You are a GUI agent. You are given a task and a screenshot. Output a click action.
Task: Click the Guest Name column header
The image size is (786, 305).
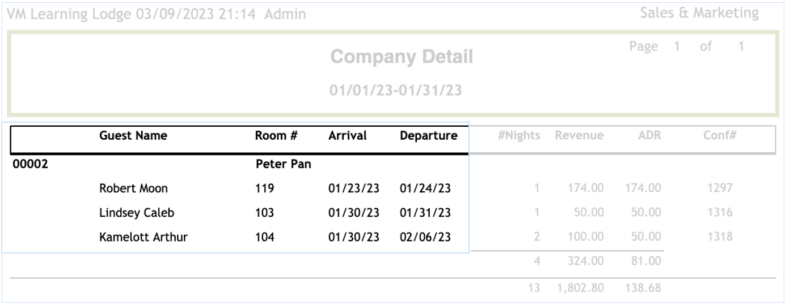coord(133,136)
